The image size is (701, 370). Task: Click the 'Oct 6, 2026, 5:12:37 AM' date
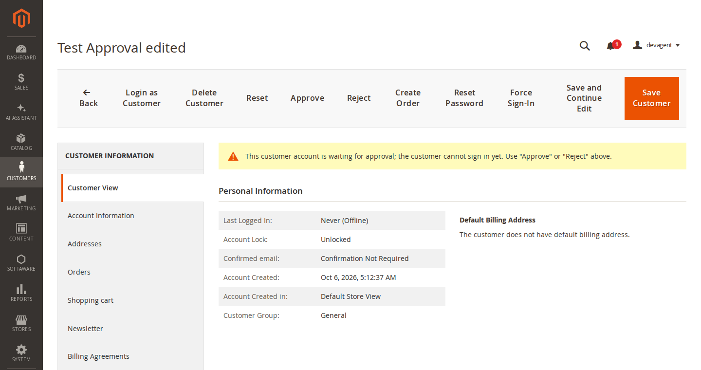(358, 277)
